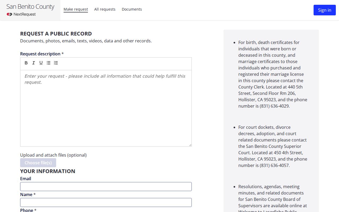339x212 pixels.
Task: Click the County Clerk birth certificates paragraph
Action: 273,74
